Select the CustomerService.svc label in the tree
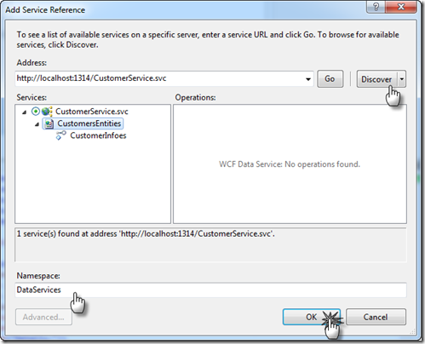 pyautogui.click(x=92, y=112)
